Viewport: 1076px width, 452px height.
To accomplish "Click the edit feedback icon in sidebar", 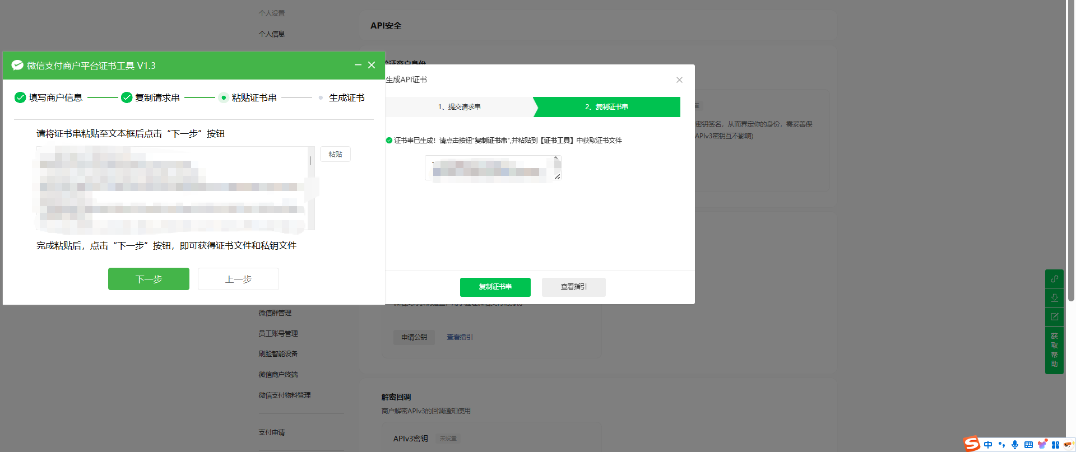I will [1054, 316].
